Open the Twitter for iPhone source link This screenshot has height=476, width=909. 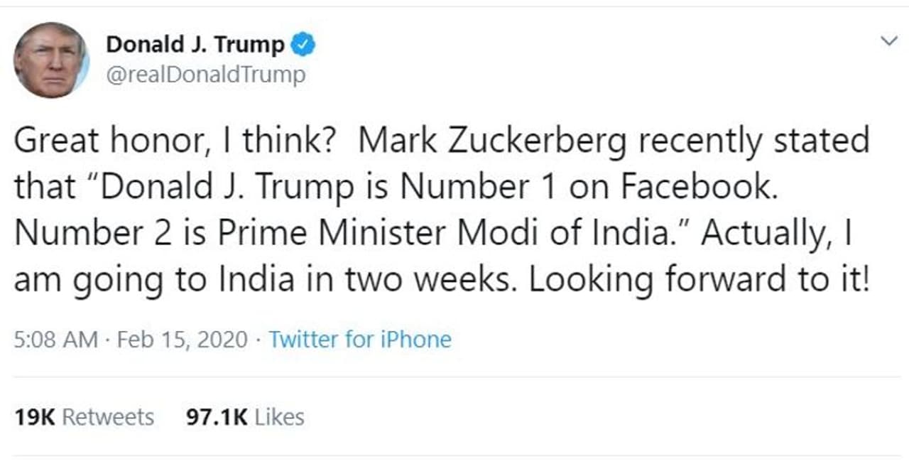[360, 340]
